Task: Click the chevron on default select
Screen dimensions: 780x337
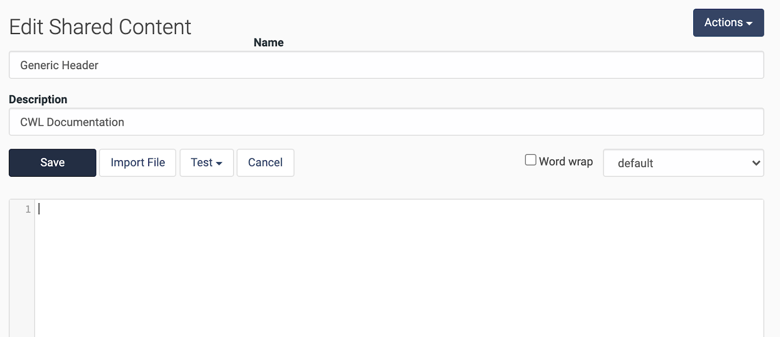Action: 756,163
